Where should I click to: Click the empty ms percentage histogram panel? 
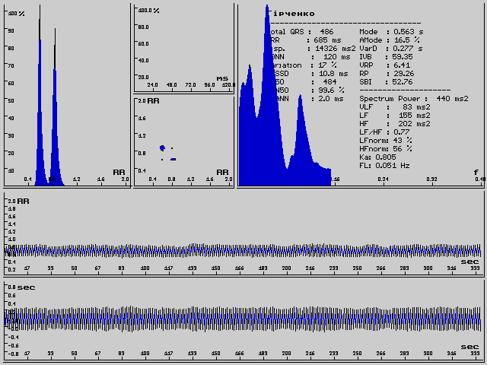(x=183, y=46)
